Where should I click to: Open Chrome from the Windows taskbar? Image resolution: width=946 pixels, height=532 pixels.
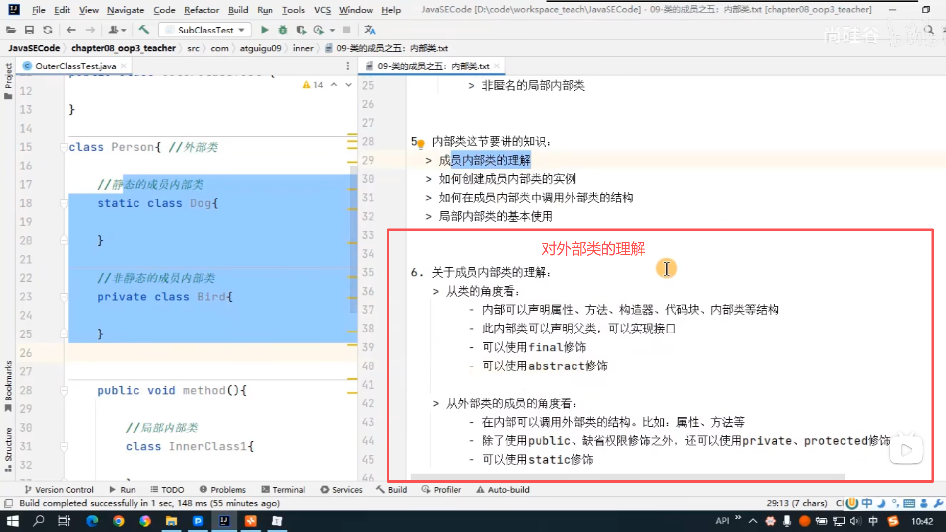(x=118, y=521)
